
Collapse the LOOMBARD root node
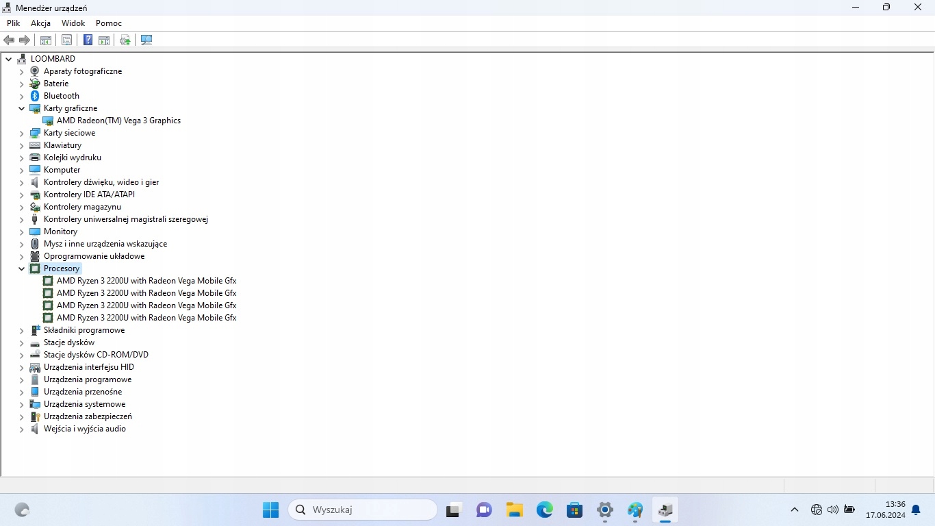(x=9, y=59)
